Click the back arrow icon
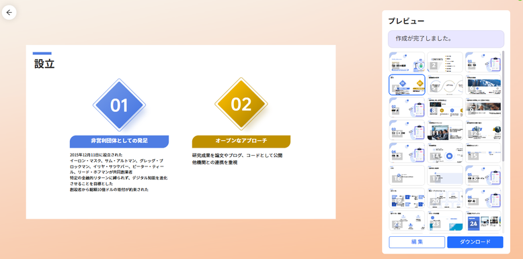Viewport: 523px width, 259px height. click(x=9, y=12)
